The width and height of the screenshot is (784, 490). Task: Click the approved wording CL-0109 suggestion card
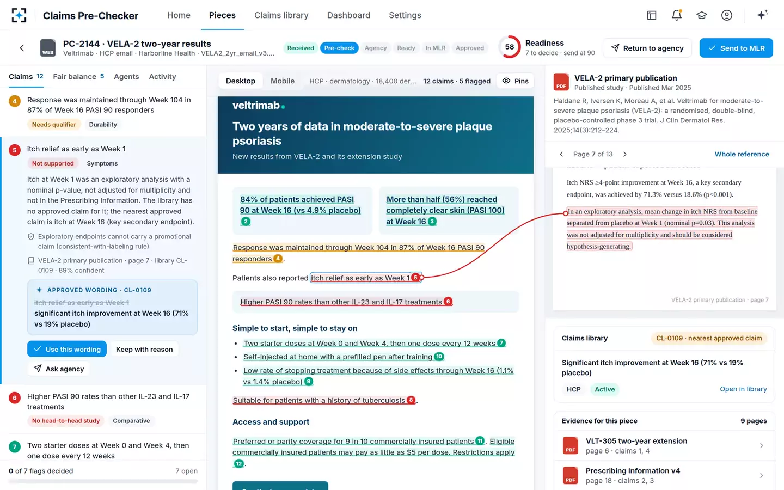(112, 307)
